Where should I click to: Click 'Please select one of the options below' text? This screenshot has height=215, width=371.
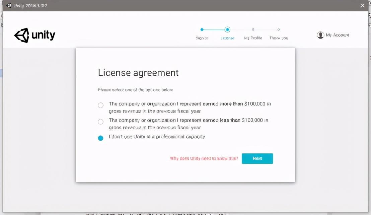(135, 90)
